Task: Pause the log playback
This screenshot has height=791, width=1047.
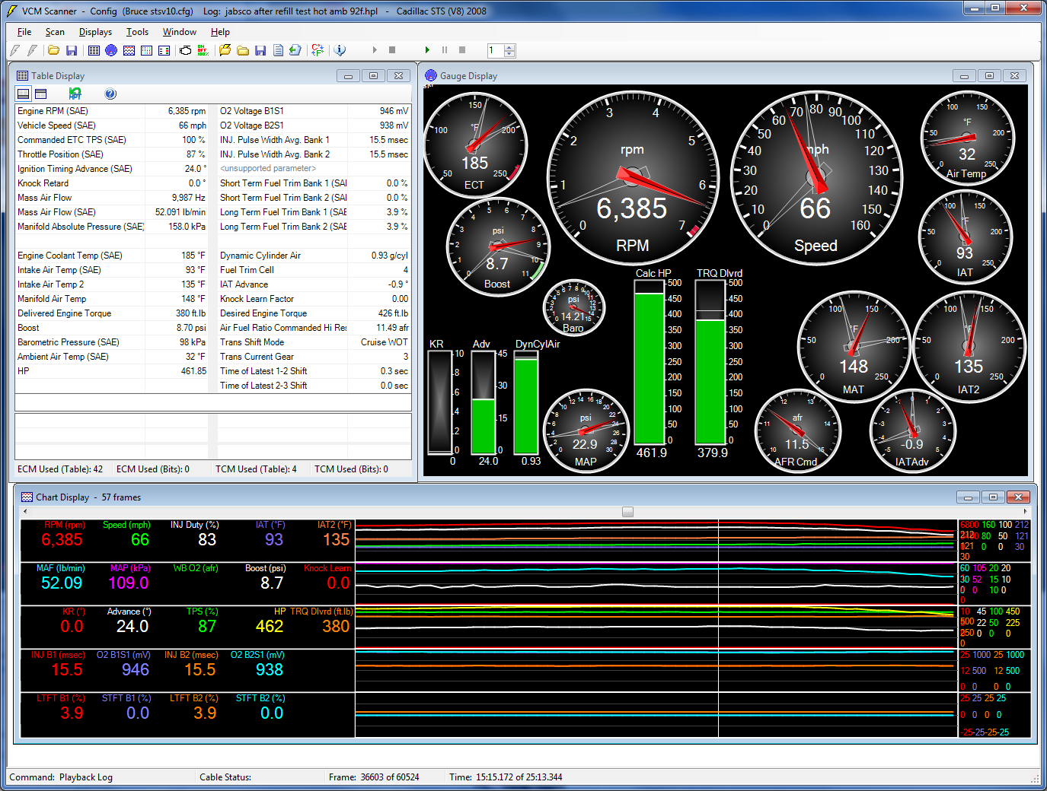Action: click(445, 50)
